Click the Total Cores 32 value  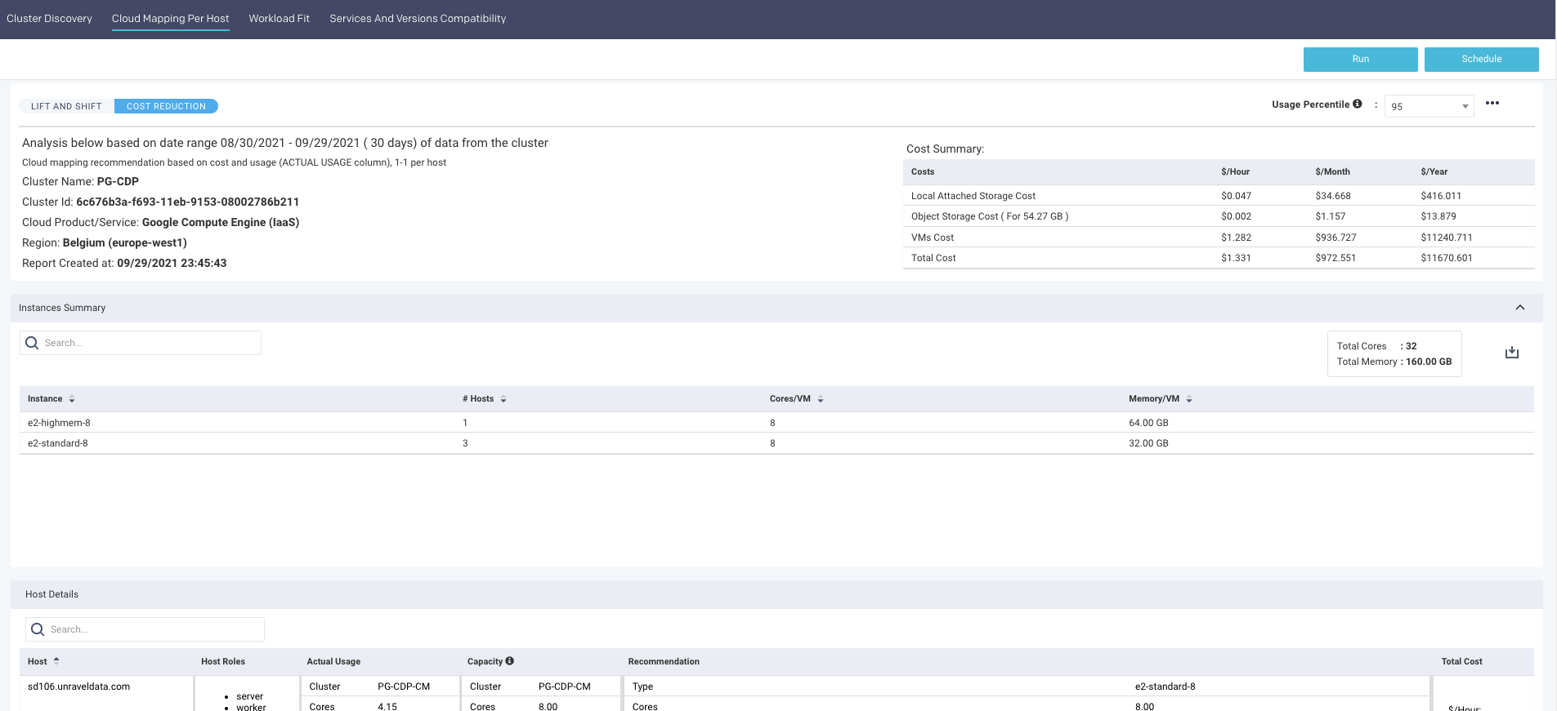tap(1412, 346)
